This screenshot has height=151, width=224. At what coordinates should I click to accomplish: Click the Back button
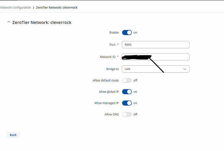click(x=13, y=135)
